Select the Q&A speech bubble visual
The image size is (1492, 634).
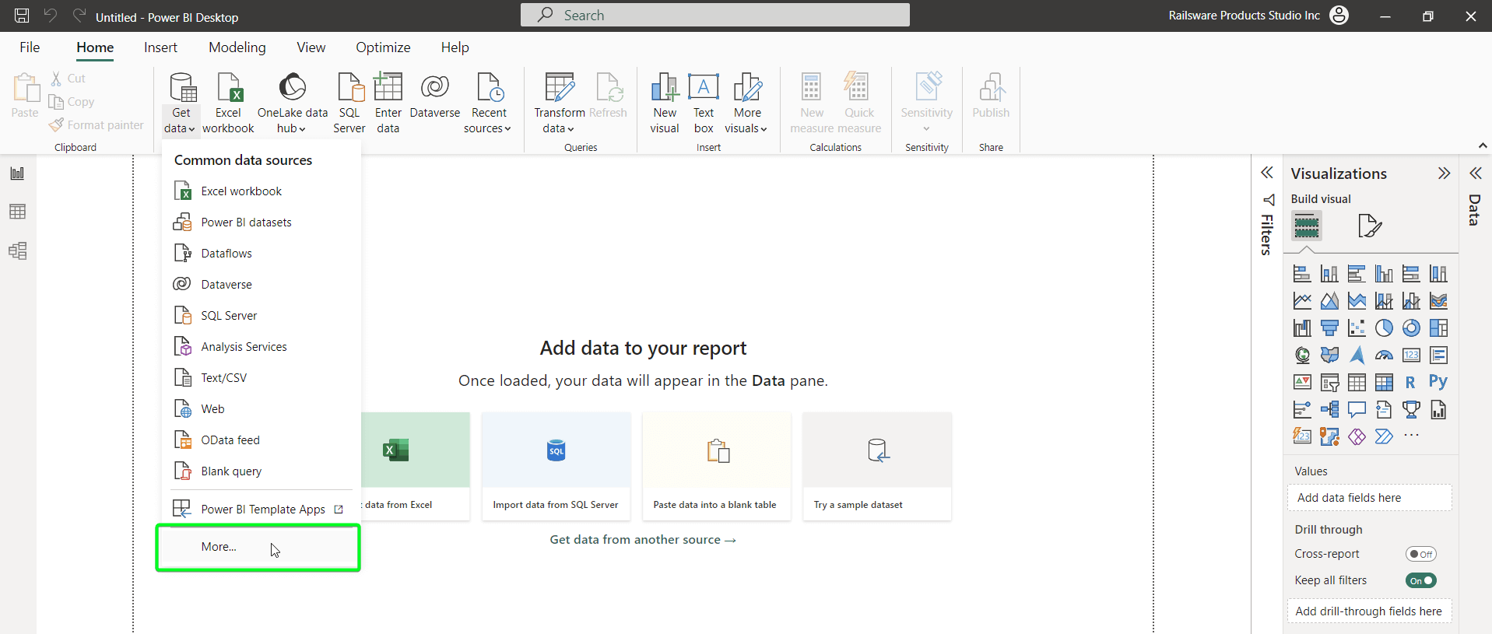click(1357, 409)
